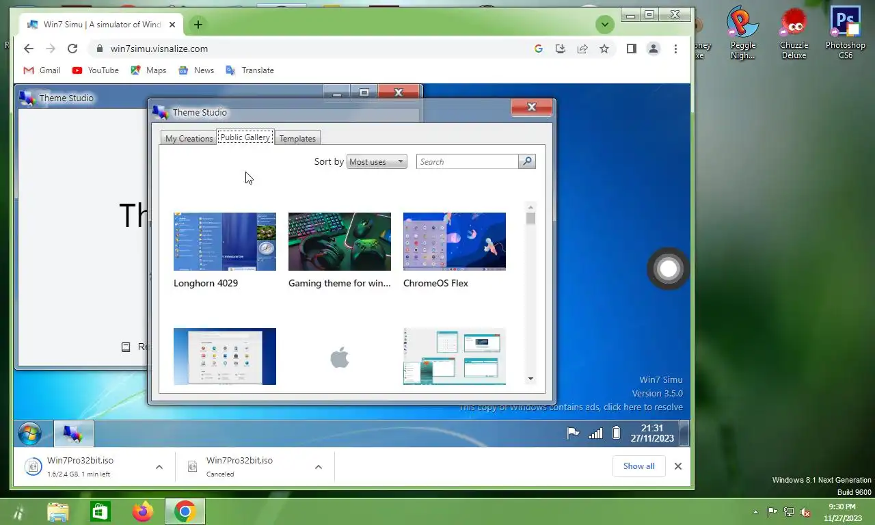
Task: Click the muted volume tray icon
Action: pyautogui.click(x=805, y=512)
